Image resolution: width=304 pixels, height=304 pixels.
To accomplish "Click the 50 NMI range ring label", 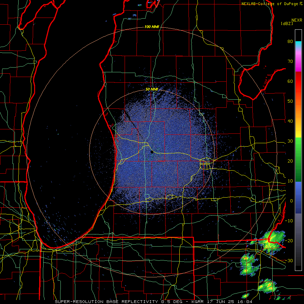I will (x=152, y=90).
